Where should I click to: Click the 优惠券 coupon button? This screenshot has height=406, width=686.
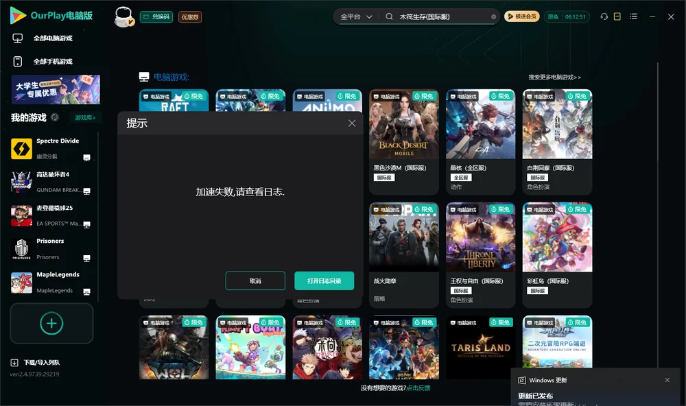coord(190,16)
